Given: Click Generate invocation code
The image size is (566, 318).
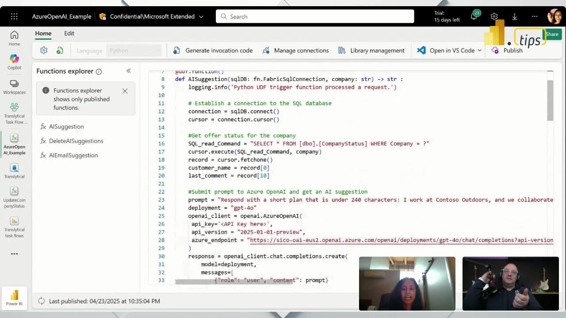Looking at the screenshot, I should point(213,50).
